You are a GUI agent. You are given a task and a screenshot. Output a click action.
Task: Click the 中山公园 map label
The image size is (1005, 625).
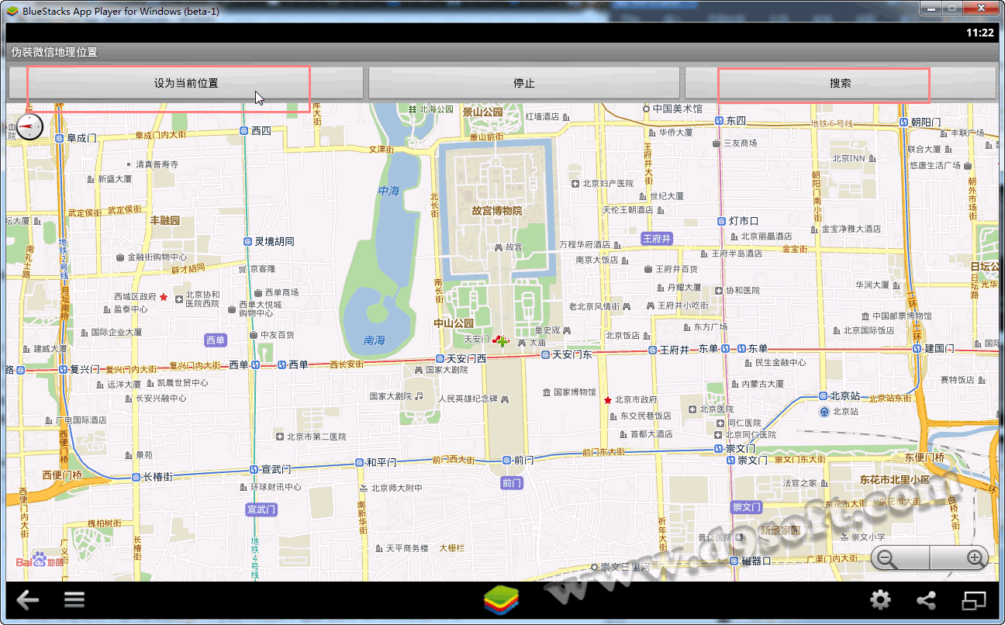pos(454,323)
